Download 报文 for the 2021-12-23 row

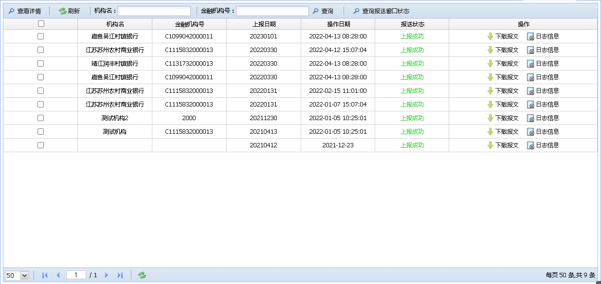[503, 145]
